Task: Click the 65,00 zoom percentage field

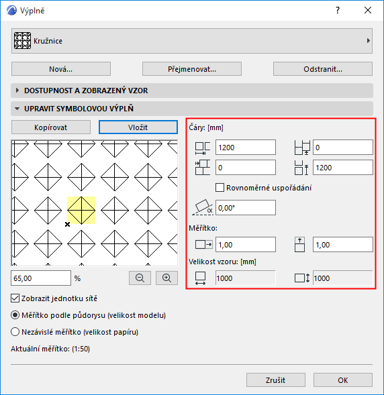Action: click(x=41, y=278)
